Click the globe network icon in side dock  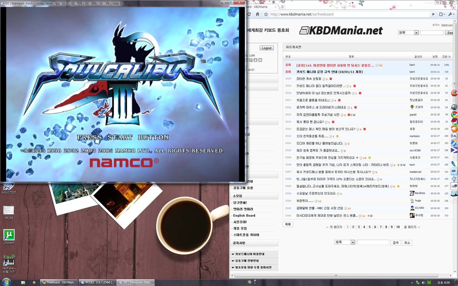[x=454, y=107]
